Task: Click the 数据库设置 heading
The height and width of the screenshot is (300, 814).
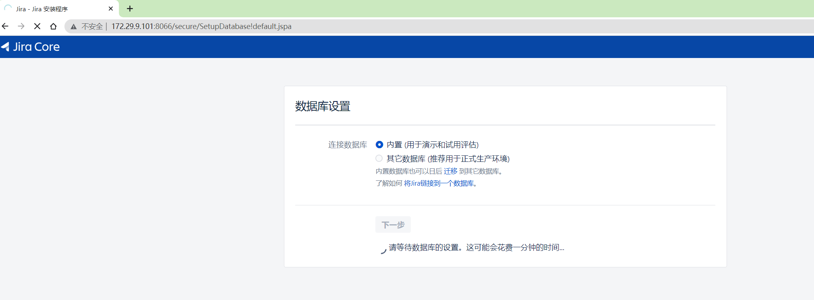Action: (323, 106)
